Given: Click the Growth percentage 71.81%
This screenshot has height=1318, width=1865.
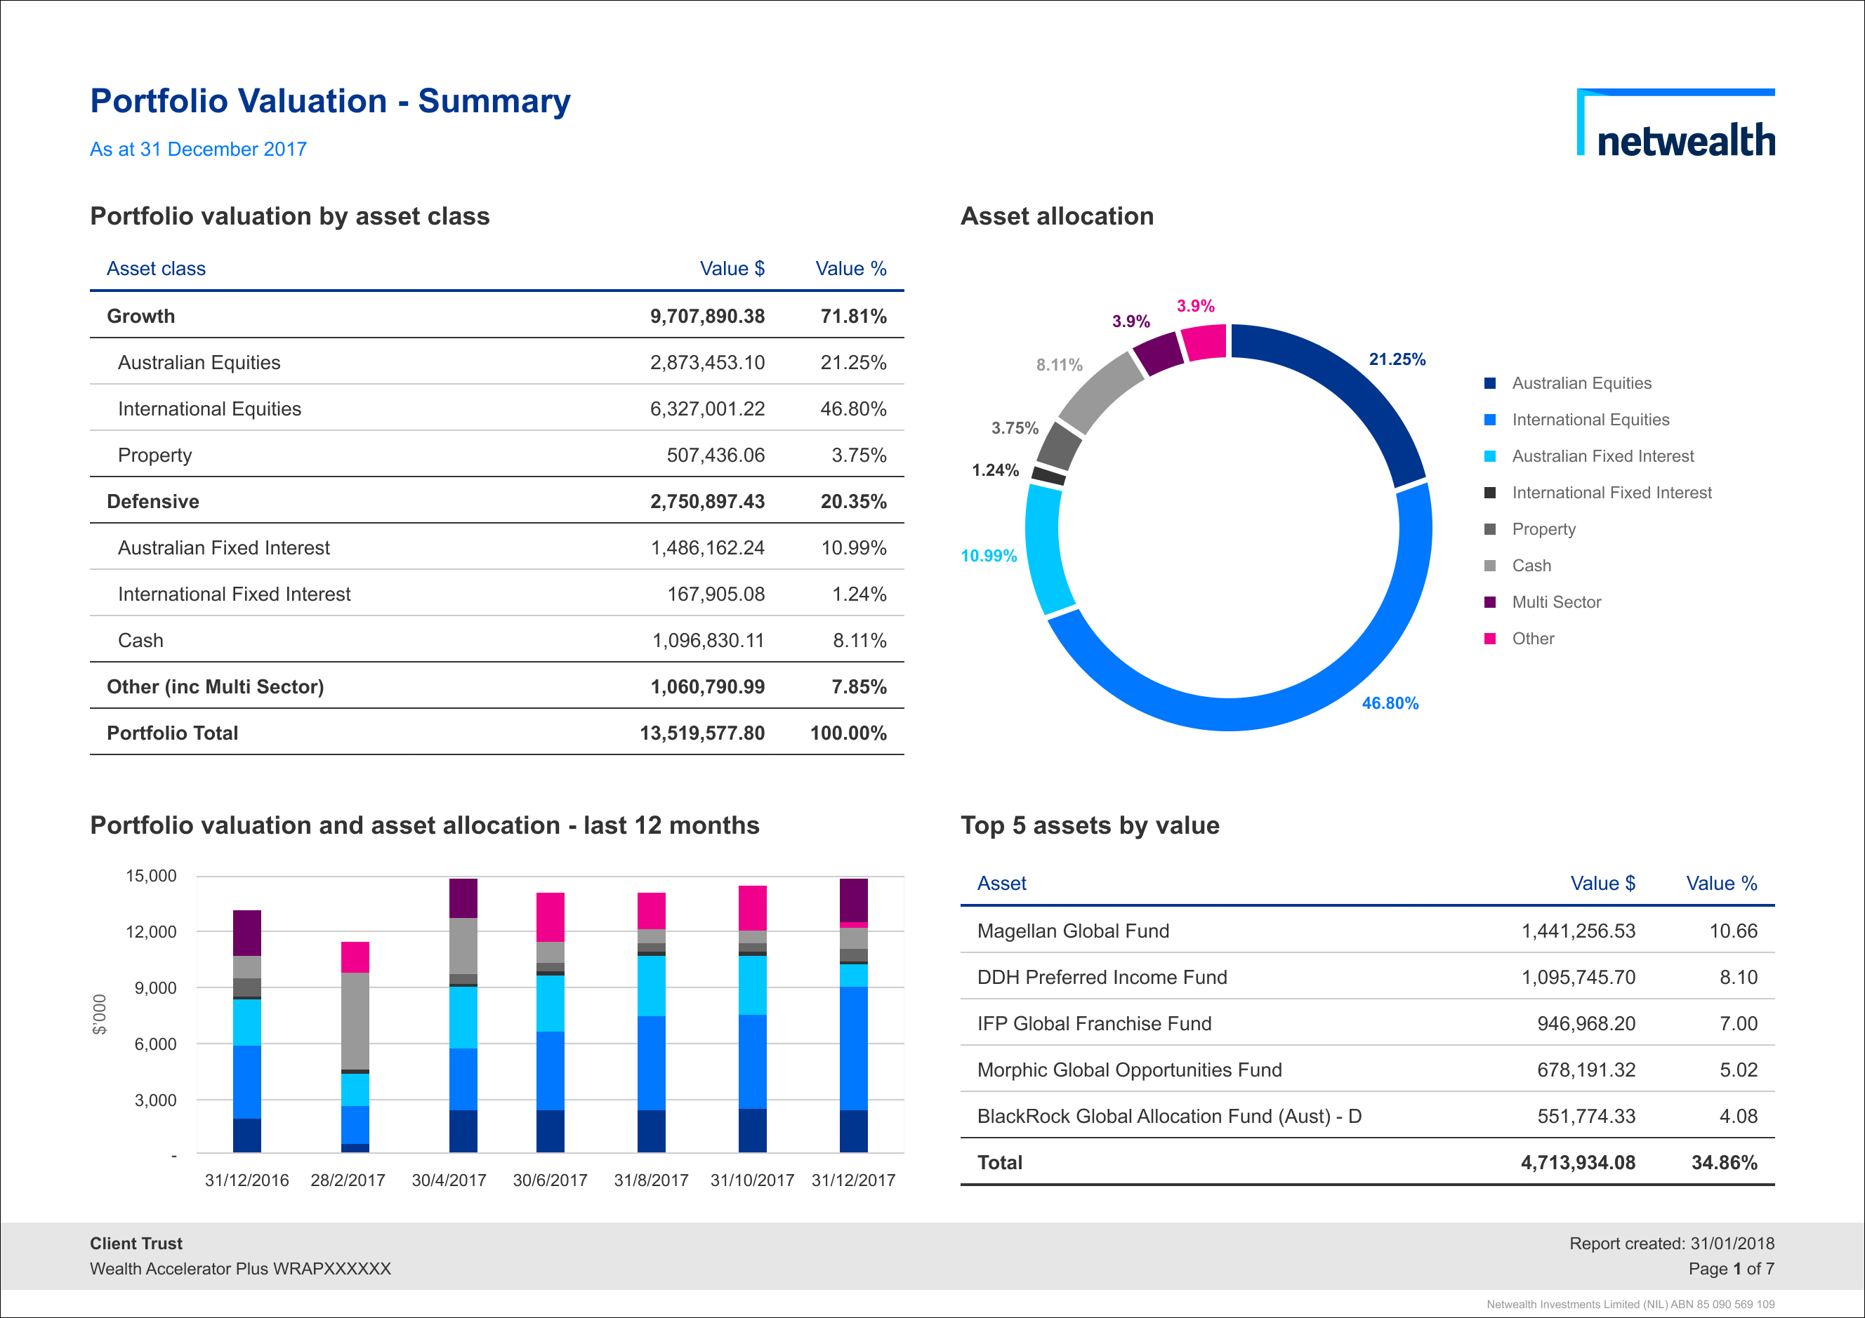Looking at the screenshot, I should [853, 316].
